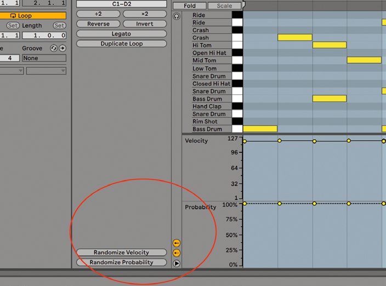This screenshot has height=286, width=386.
Task: Click the C1–D2 pitch range field
Action: click(x=121, y=4)
